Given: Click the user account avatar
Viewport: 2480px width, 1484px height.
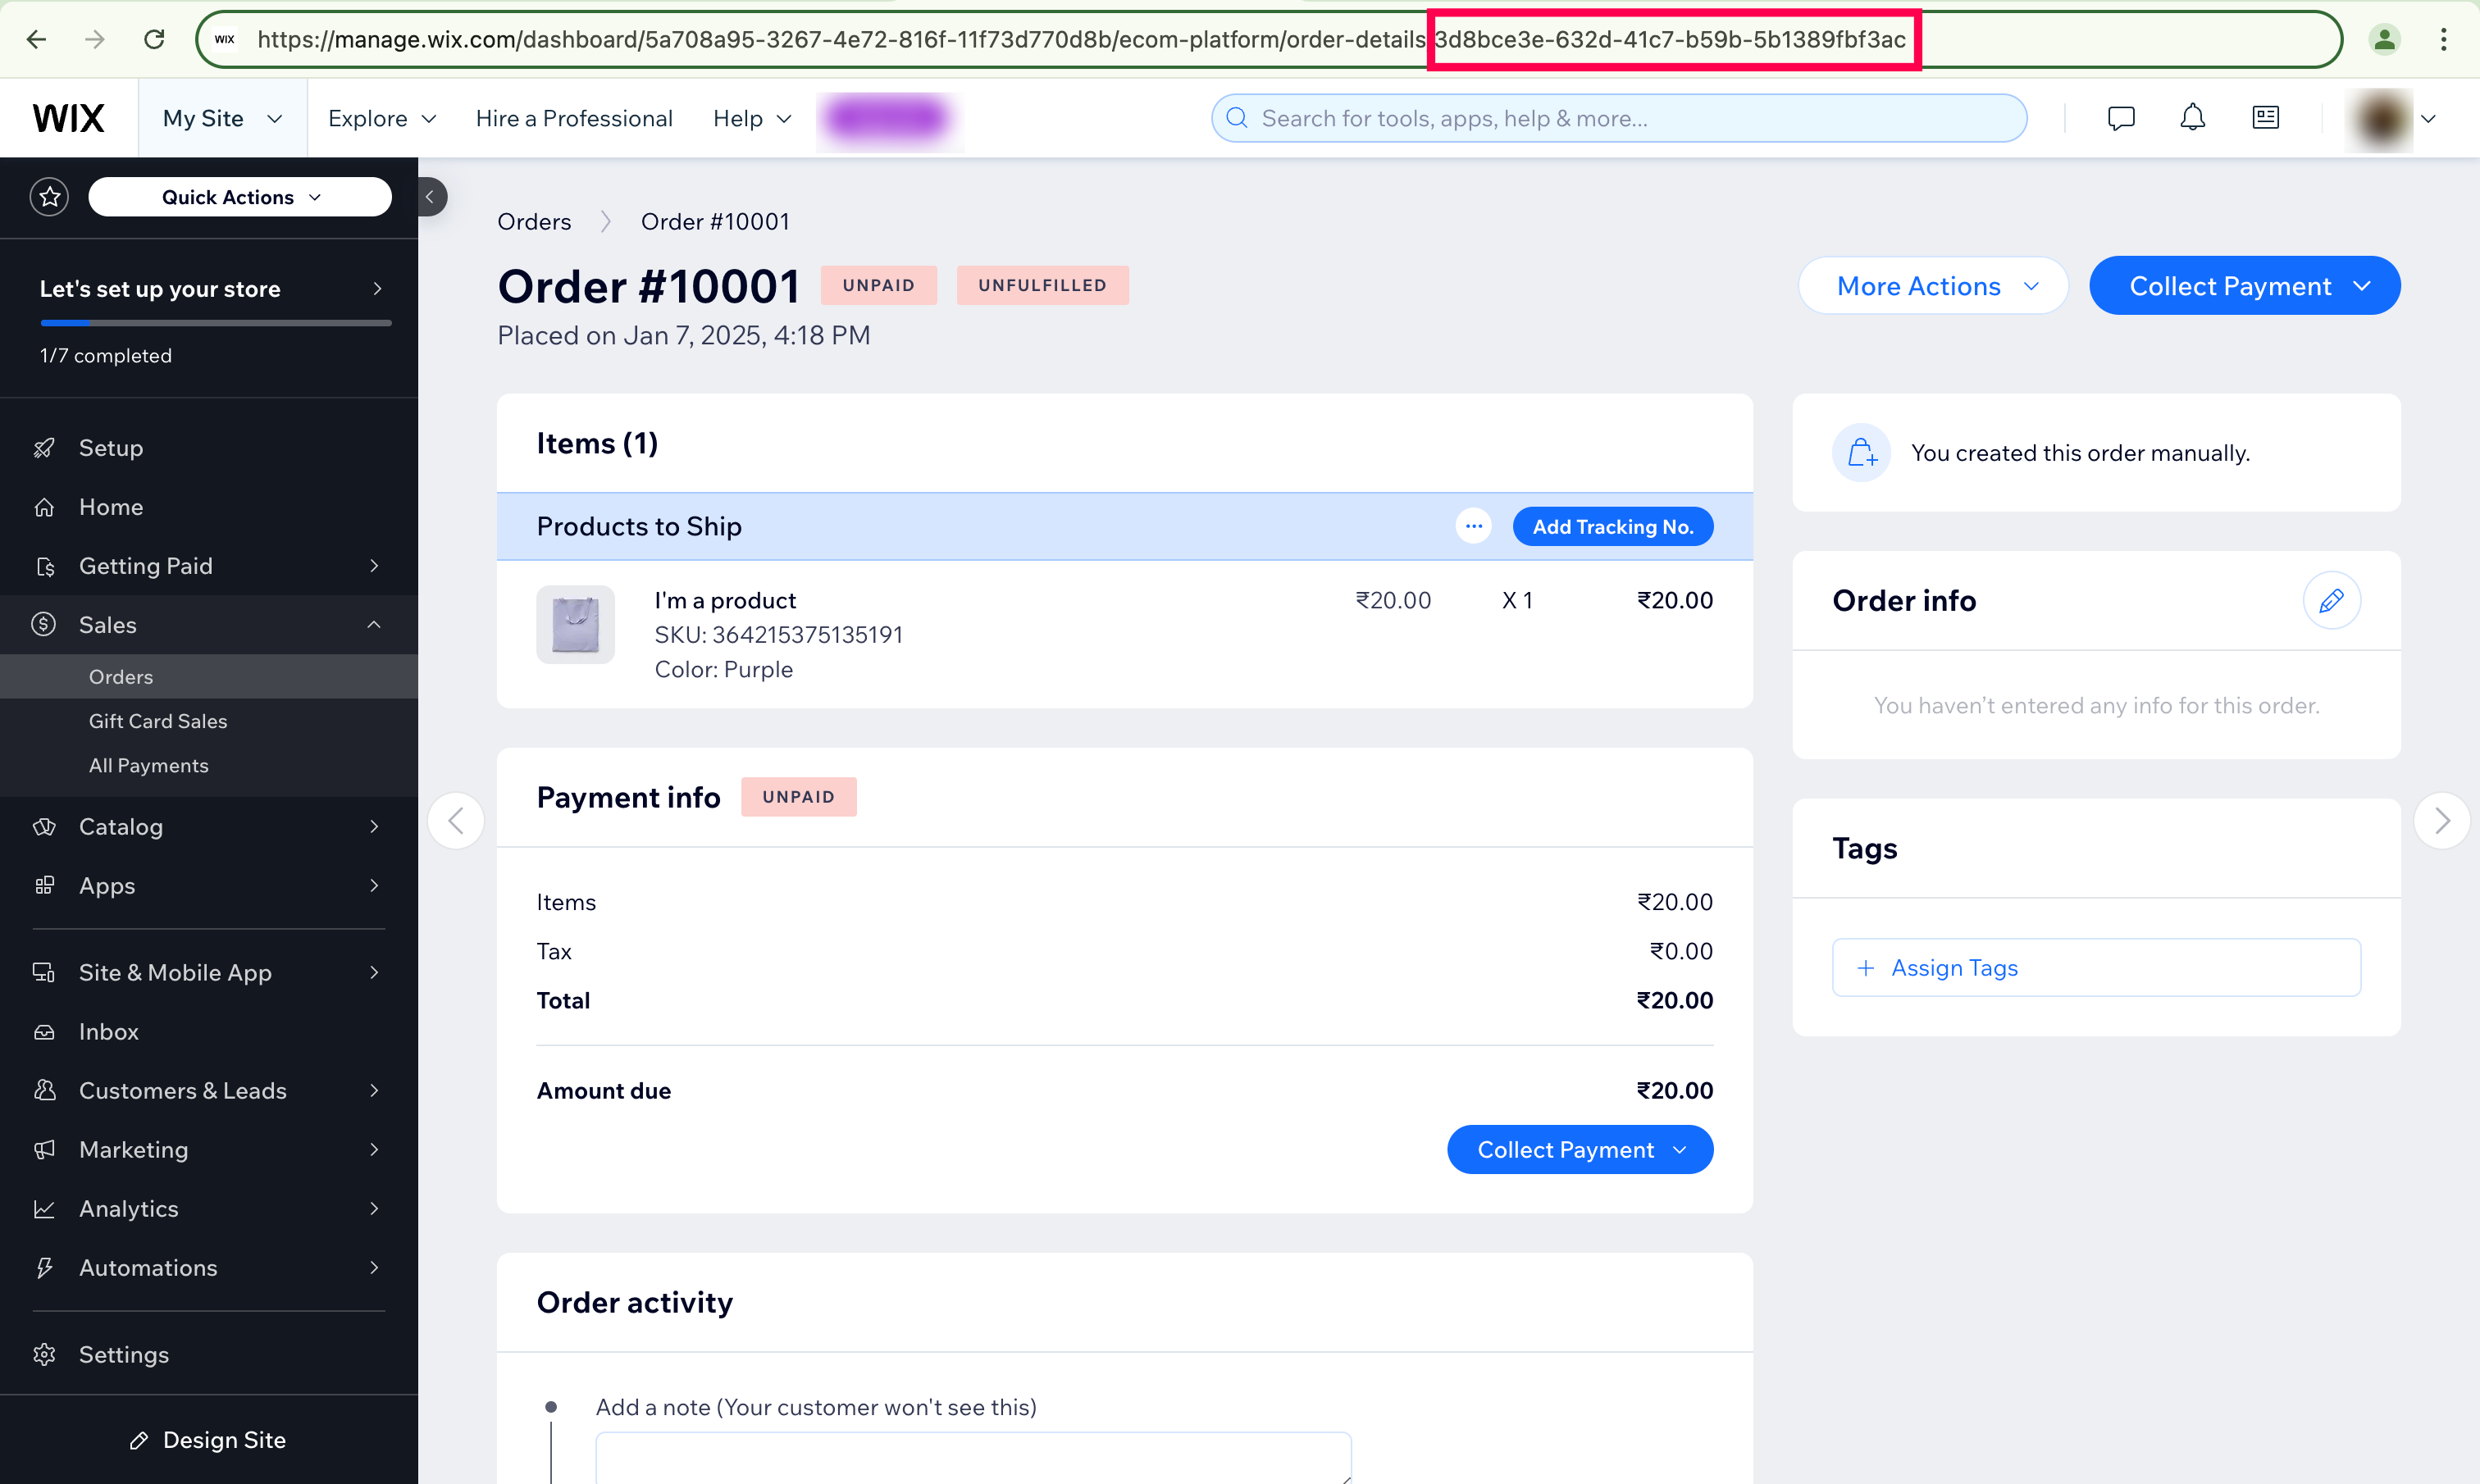Looking at the screenshot, I should pos(2379,119).
